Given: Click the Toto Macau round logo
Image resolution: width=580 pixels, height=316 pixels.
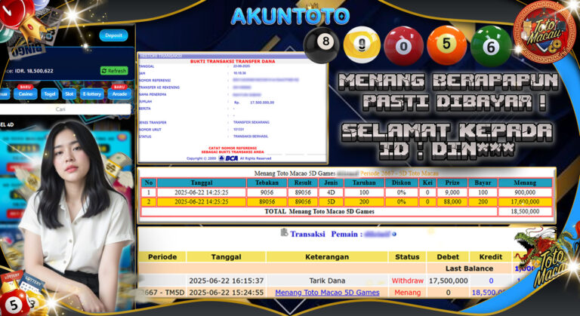Looking at the screenshot, I should (x=544, y=32).
